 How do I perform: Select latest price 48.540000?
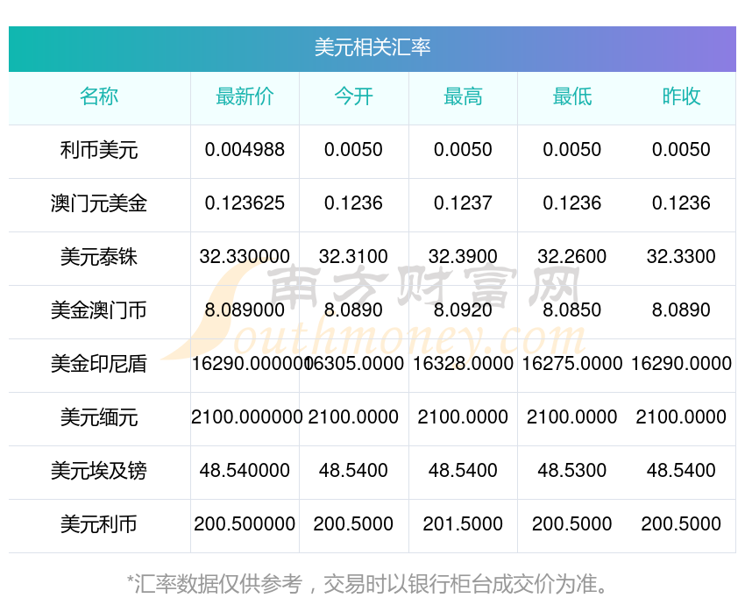click(245, 471)
